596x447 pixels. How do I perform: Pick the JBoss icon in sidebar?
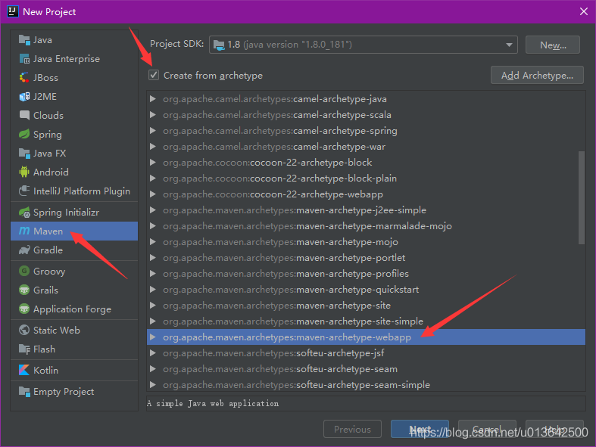(24, 77)
